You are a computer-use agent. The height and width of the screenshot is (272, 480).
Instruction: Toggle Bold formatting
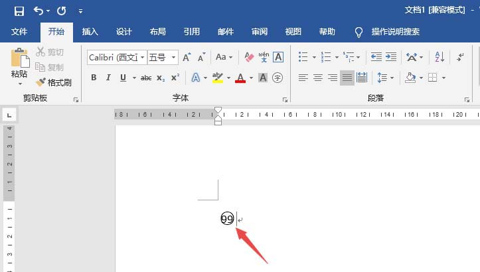(x=94, y=78)
